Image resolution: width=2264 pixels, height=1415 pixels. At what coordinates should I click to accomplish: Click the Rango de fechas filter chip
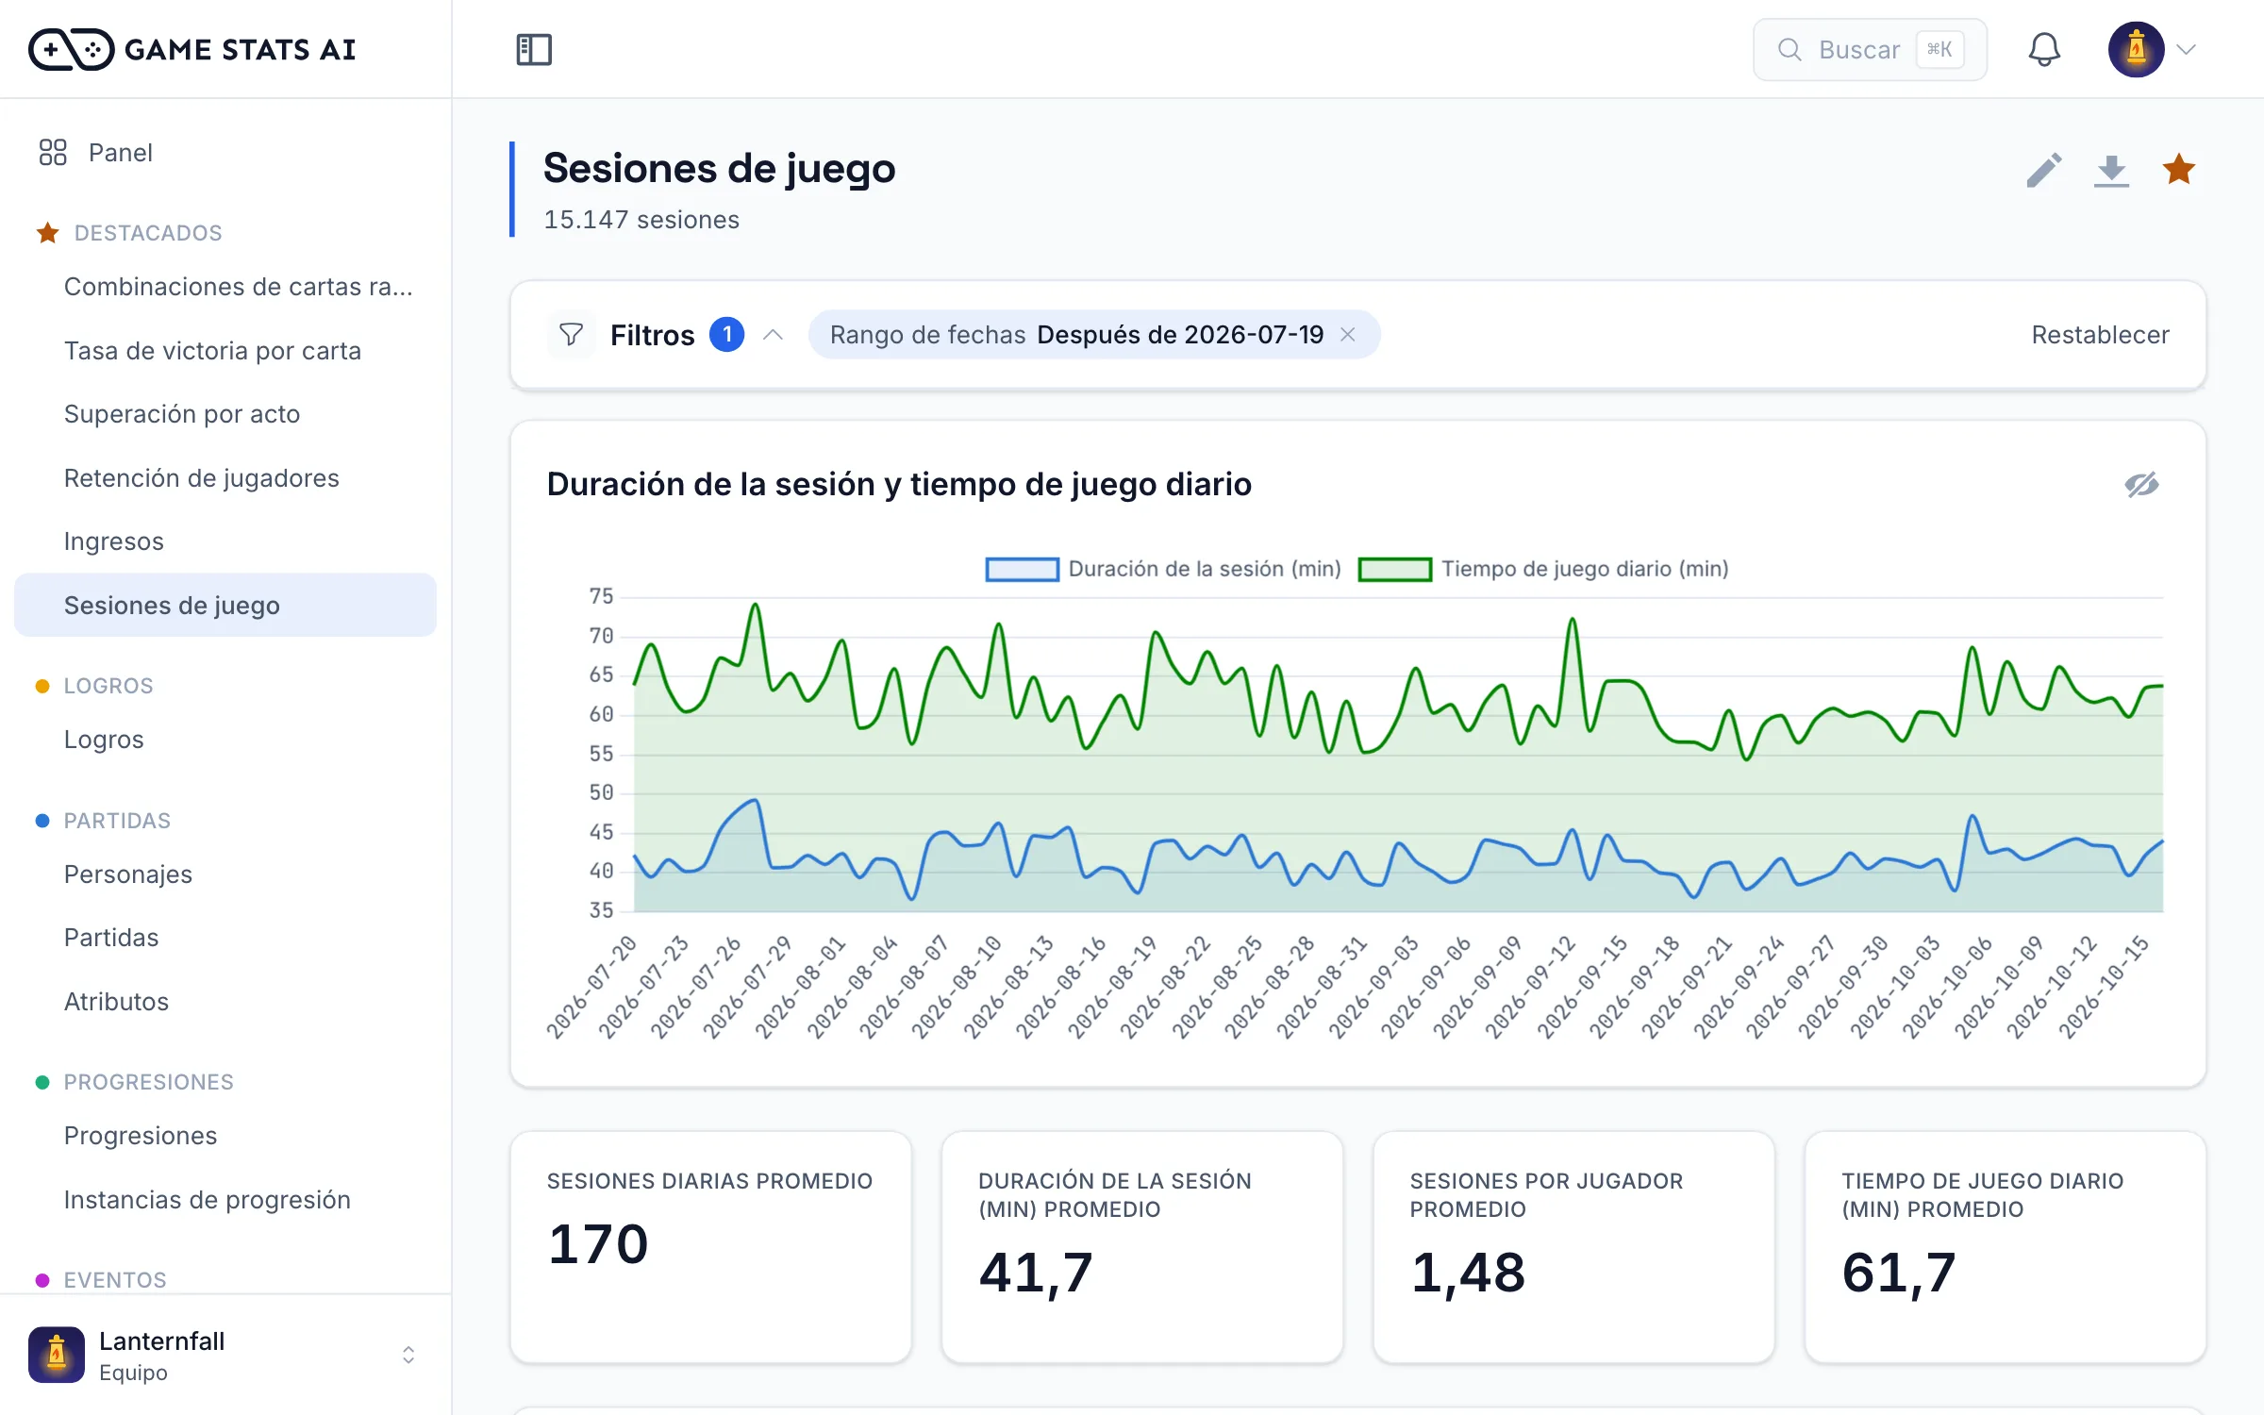pyautogui.click(x=1093, y=335)
